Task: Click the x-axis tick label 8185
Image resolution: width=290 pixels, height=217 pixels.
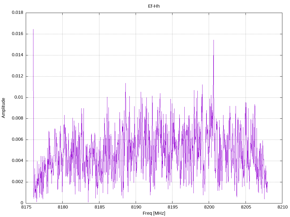Action: pos(99,207)
